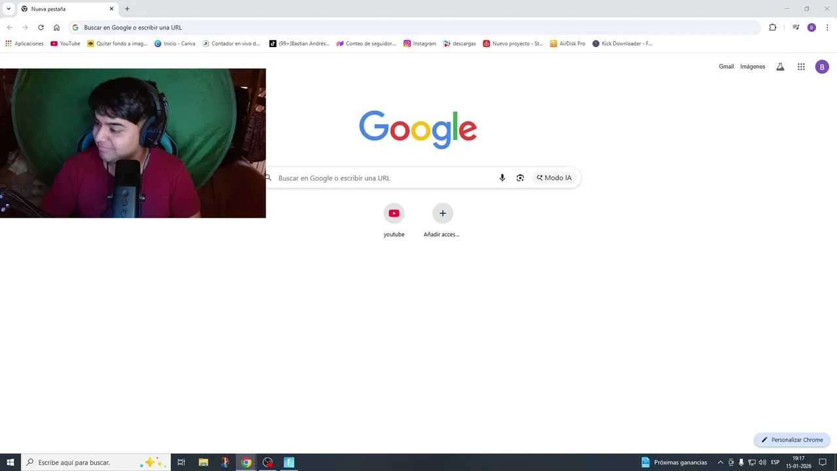The height and width of the screenshot is (471, 837).
Task: Open the Imágenes link
Action: pyautogui.click(x=753, y=67)
